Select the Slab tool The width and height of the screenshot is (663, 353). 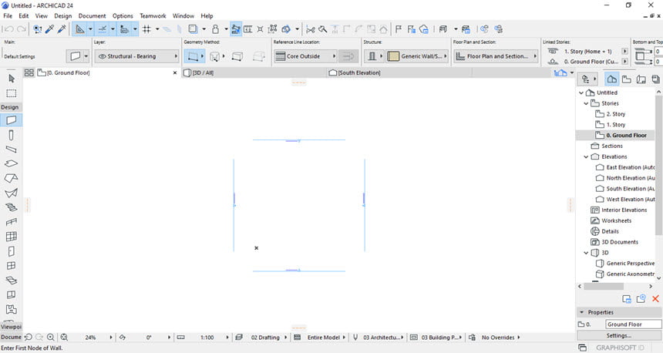(12, 163)
